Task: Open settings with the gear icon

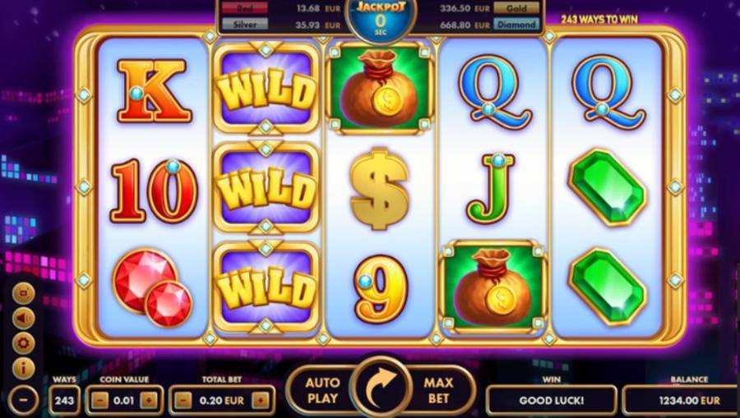Action: [x=23, y=343]
